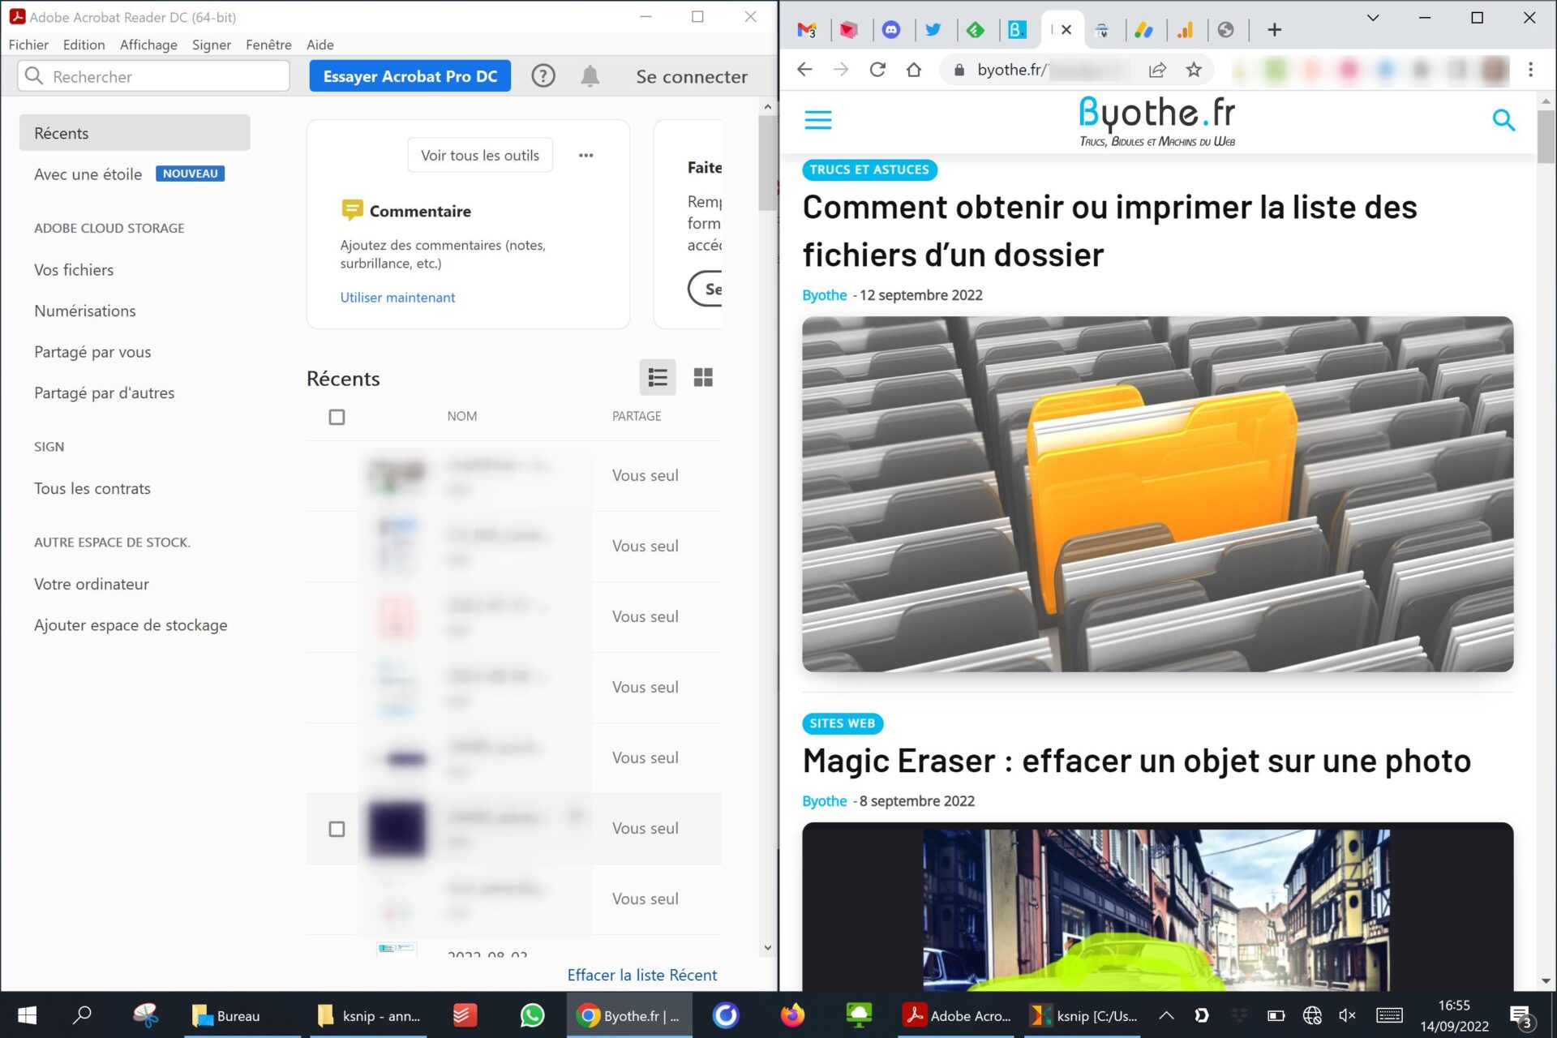Reload the Byothe.fr page
Viewport: 1557px width, 1038px height.
coord(877,70)
